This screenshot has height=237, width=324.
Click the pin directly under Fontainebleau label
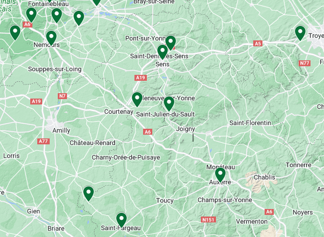click(57, 16)
